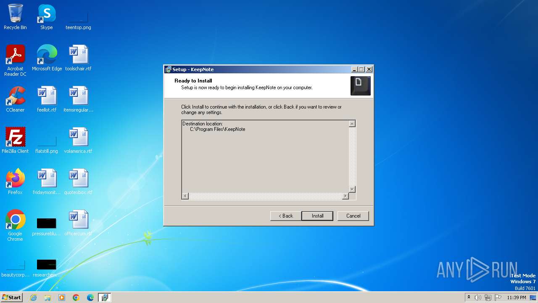538x303 pixels.
Task: Click the Install button
Action: [x=317, y=216]
